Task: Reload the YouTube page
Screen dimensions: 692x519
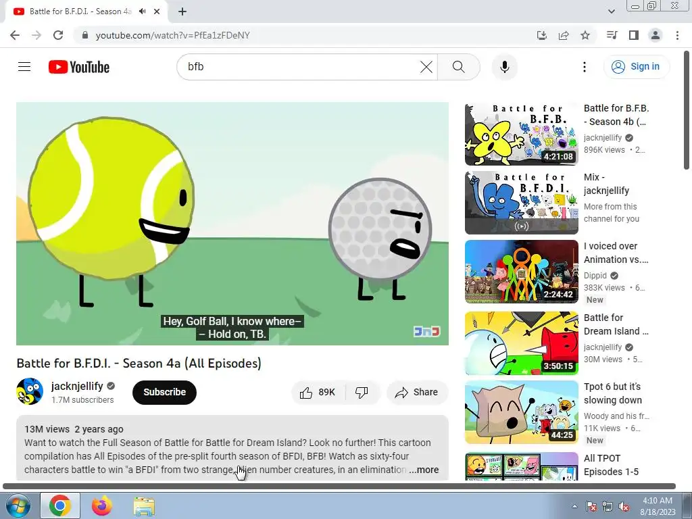Action: [58, 35]
